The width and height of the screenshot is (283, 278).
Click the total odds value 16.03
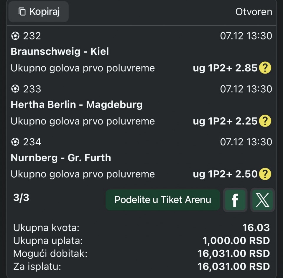click(x=256, y=227)
